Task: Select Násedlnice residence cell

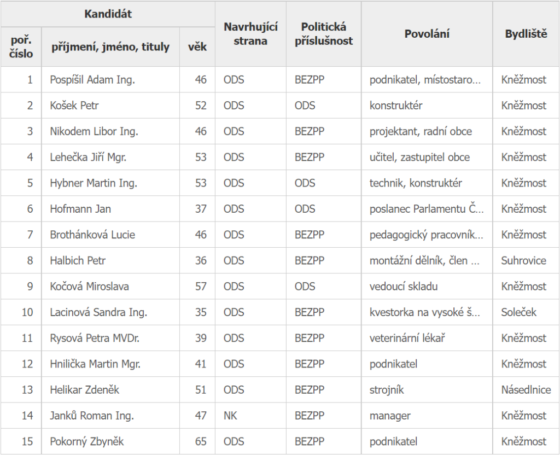Action: tap(526, 389)
